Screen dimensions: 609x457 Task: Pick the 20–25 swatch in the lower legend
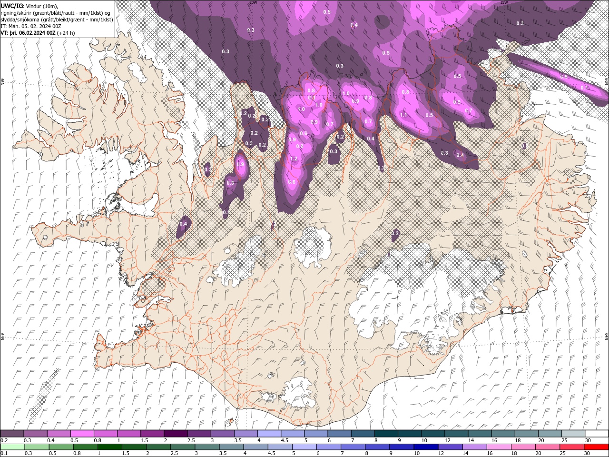tap(548, 447)
